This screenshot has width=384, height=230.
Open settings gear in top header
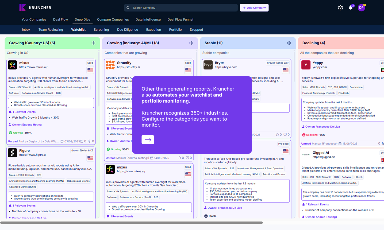click(x=340, y=8)
